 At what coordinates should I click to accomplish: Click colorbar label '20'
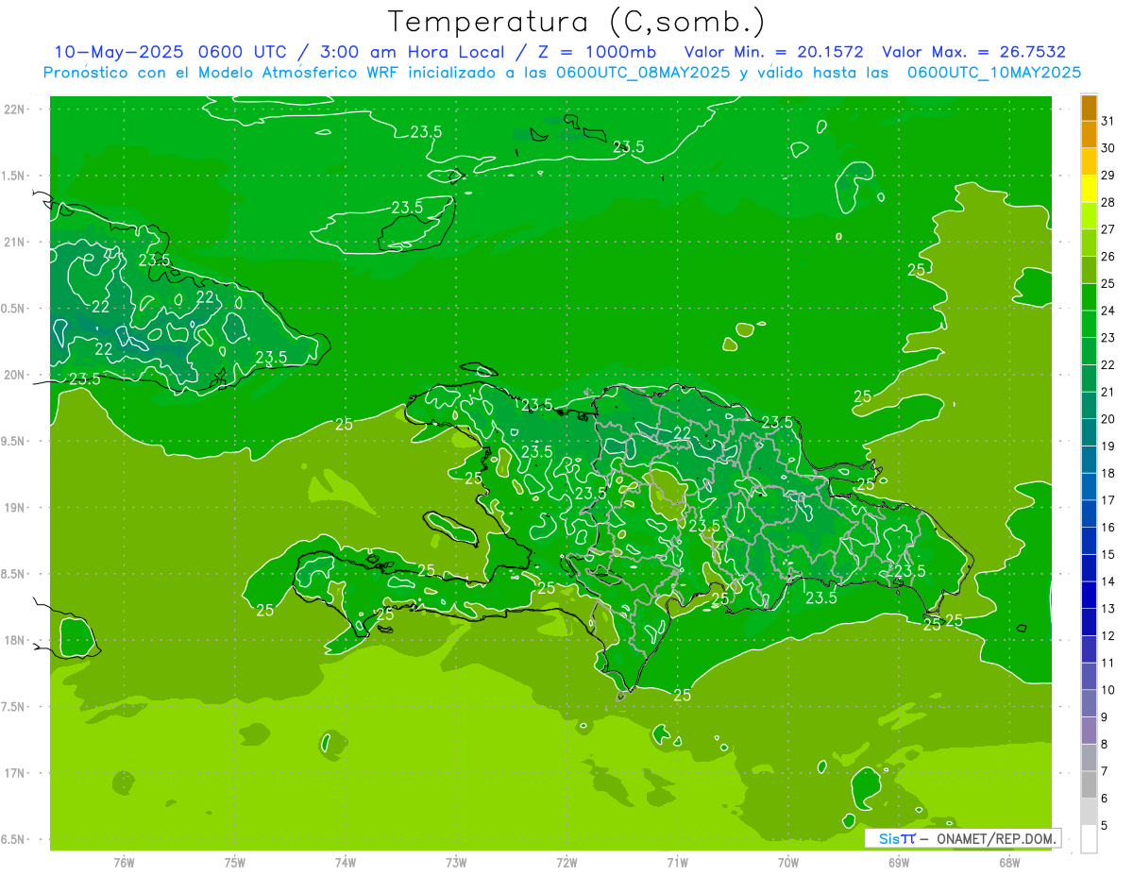click(x=1108, y=419)
